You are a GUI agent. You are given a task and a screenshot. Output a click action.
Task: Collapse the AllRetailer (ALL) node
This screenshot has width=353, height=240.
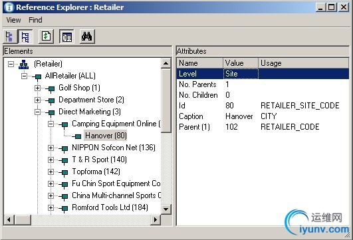(24, 76)
